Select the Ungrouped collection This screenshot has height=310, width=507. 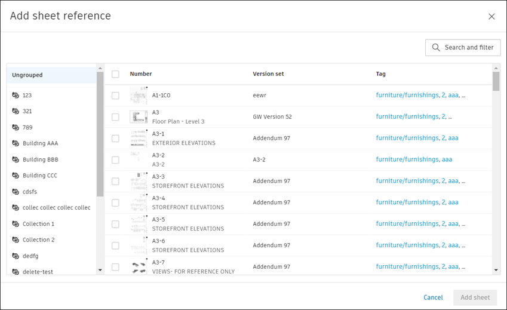click(27, 75)
